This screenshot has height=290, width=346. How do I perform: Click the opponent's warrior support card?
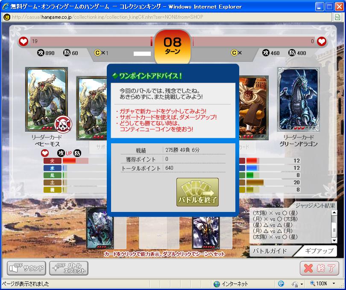pyautogui.click(x=254, y=108)
